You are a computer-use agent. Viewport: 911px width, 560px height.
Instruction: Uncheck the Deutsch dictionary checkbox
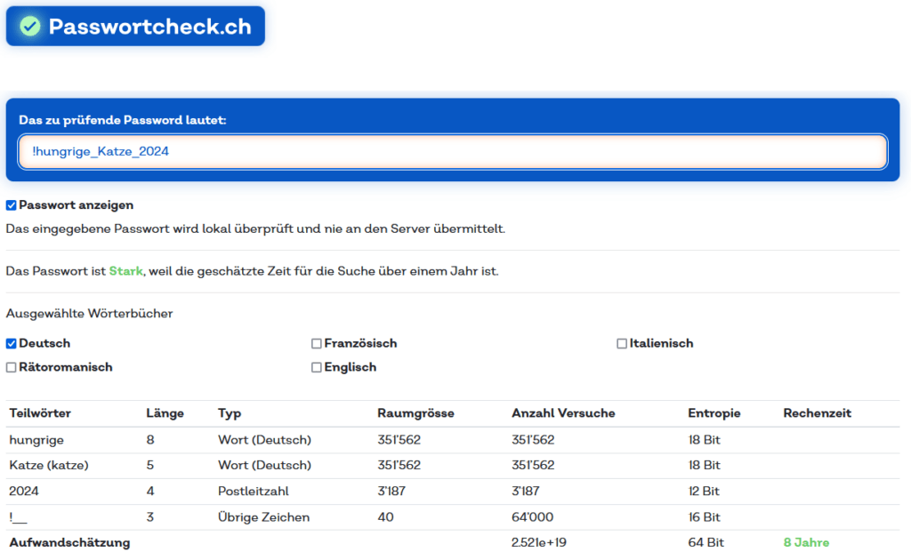pyautogui.click(x=12, y=343)
